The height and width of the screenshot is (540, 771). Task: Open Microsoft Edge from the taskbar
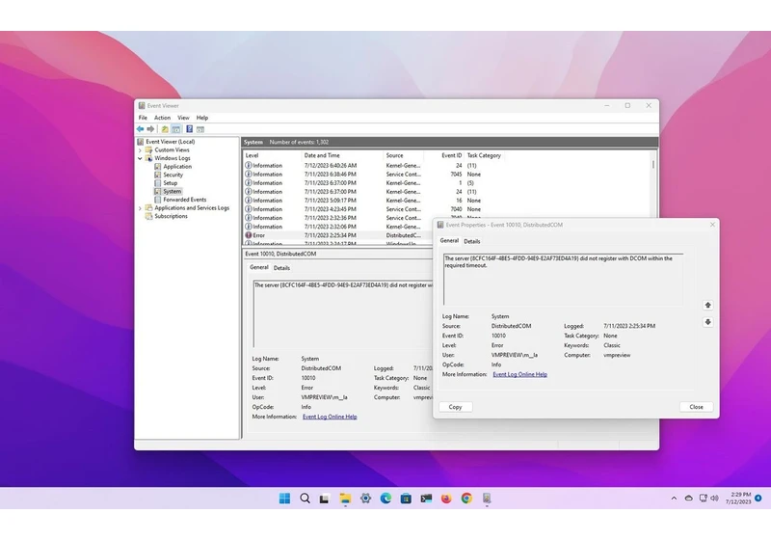(x=385, y=499)
